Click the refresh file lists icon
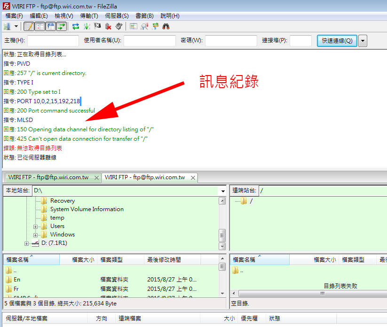 tap(76, 26)
